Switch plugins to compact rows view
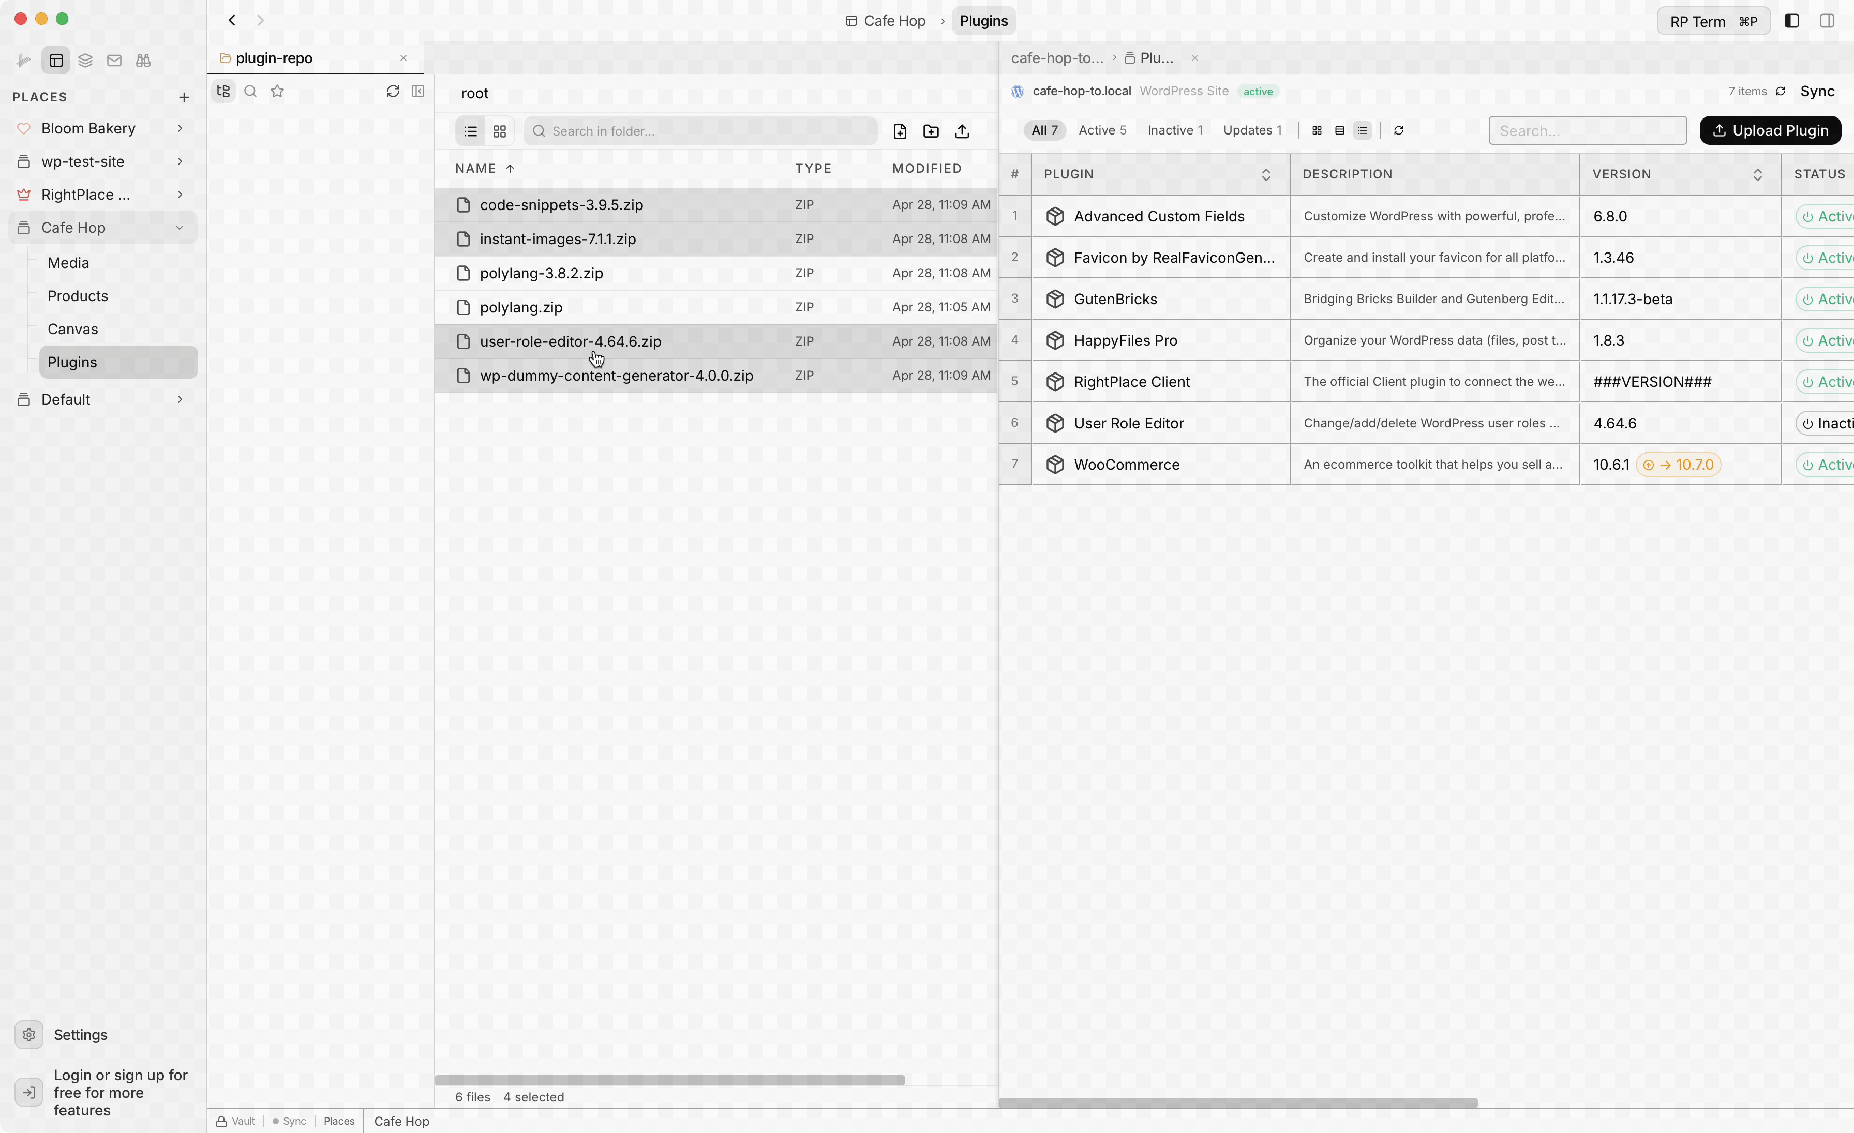 (1339, 130)
